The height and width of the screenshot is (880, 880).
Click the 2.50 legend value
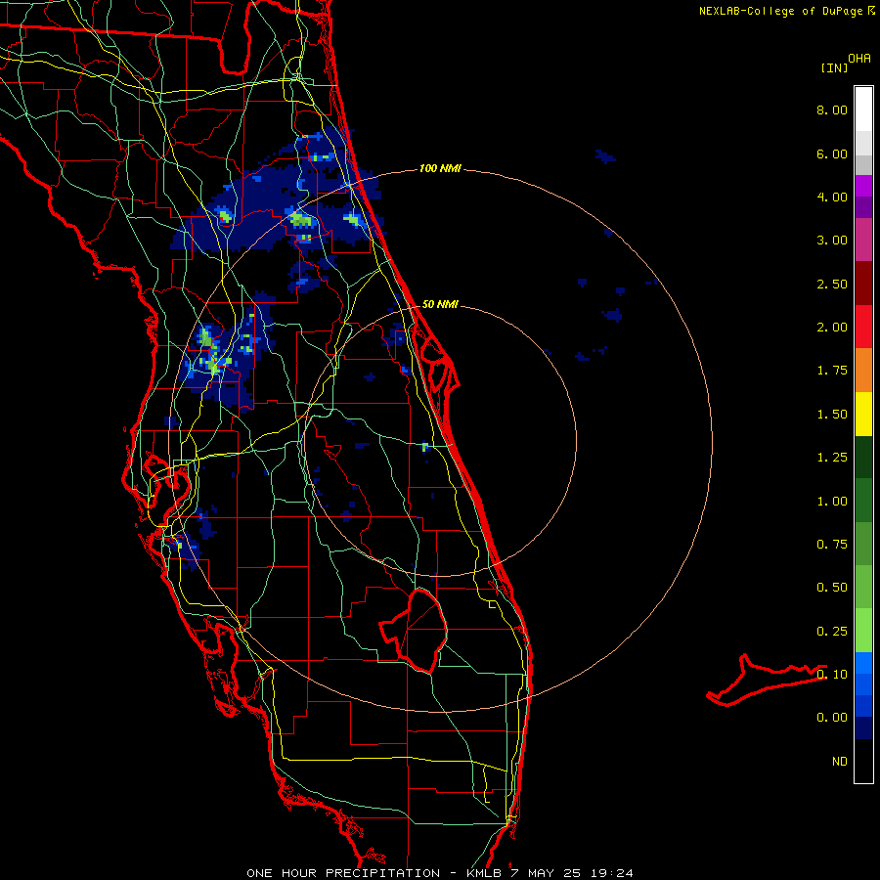point(832,284)
